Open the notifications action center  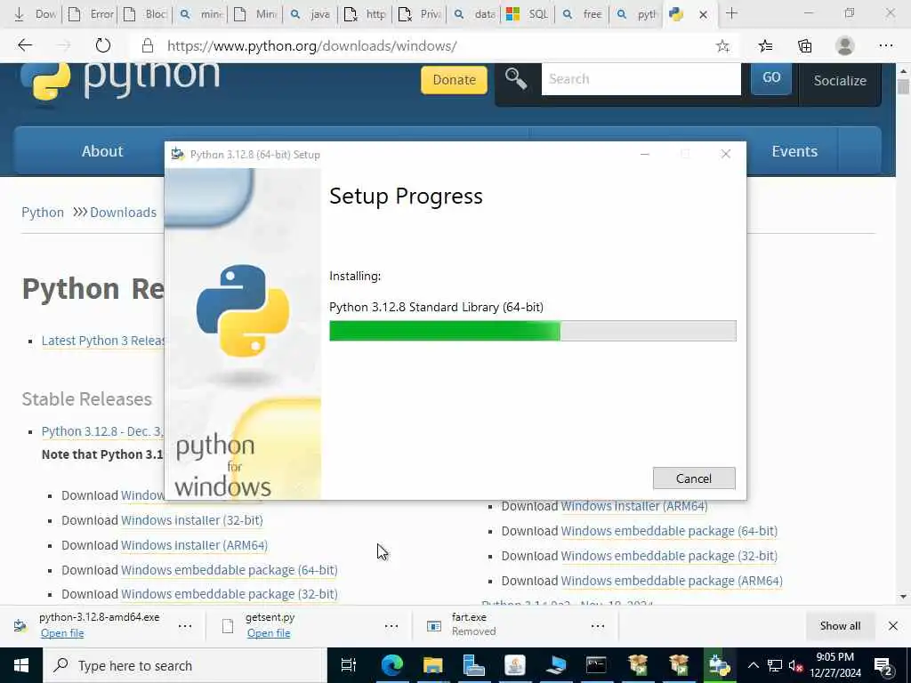coord(883,665)
